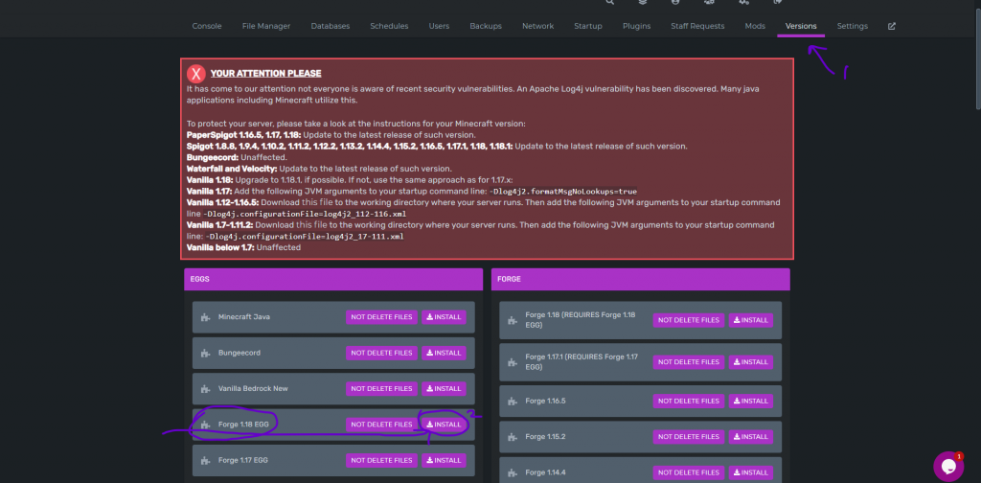Install the Forge 1.18 EGG
Screen dimensions: 981x483
(x=444, y=425)
